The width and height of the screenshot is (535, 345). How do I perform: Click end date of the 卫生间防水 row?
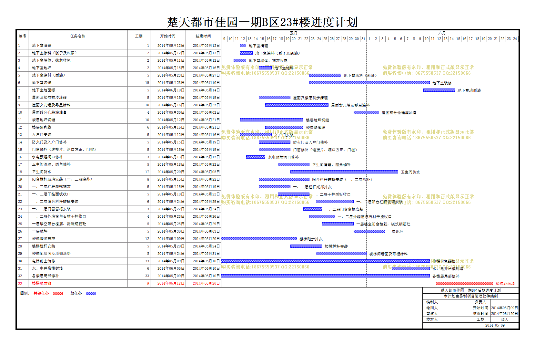pyautogui.click(x=206, y=172)
